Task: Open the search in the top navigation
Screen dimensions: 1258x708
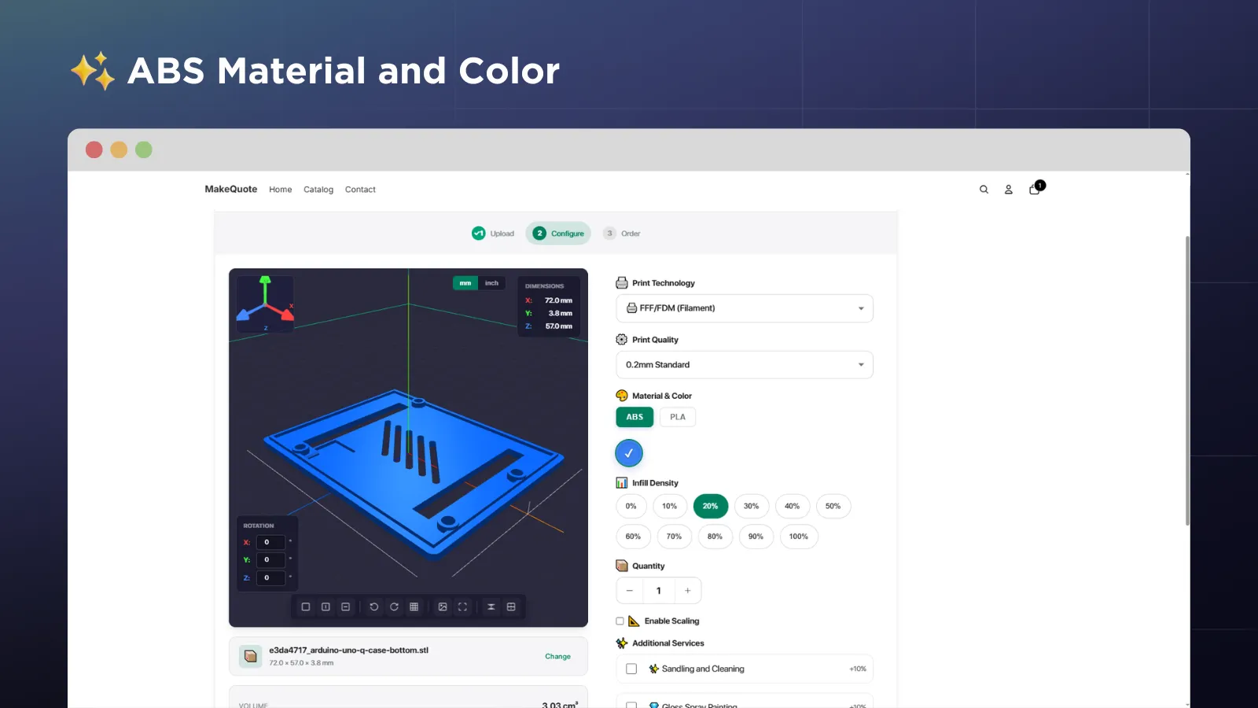Action: (x=984, y=189)
